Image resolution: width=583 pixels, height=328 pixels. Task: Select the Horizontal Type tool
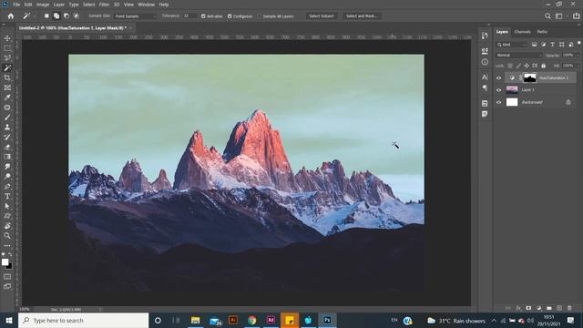click(x=7, y=196)
